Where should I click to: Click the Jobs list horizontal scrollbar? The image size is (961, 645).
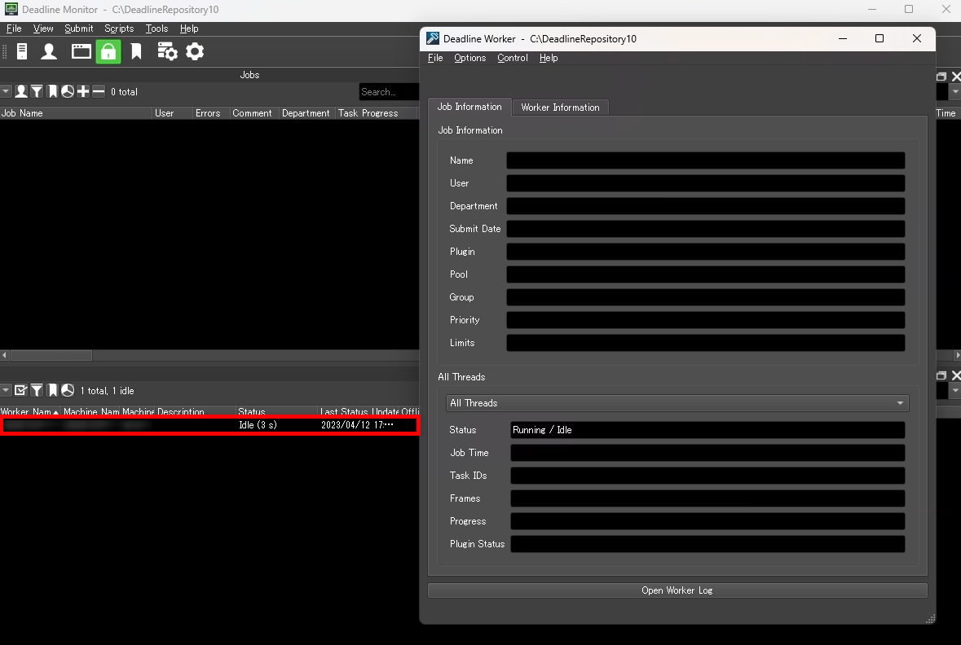pos(51,356)
